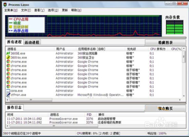Select the 360安全浏览器 application name
This screenshot has width=189, height=137.
click(87, 53)
